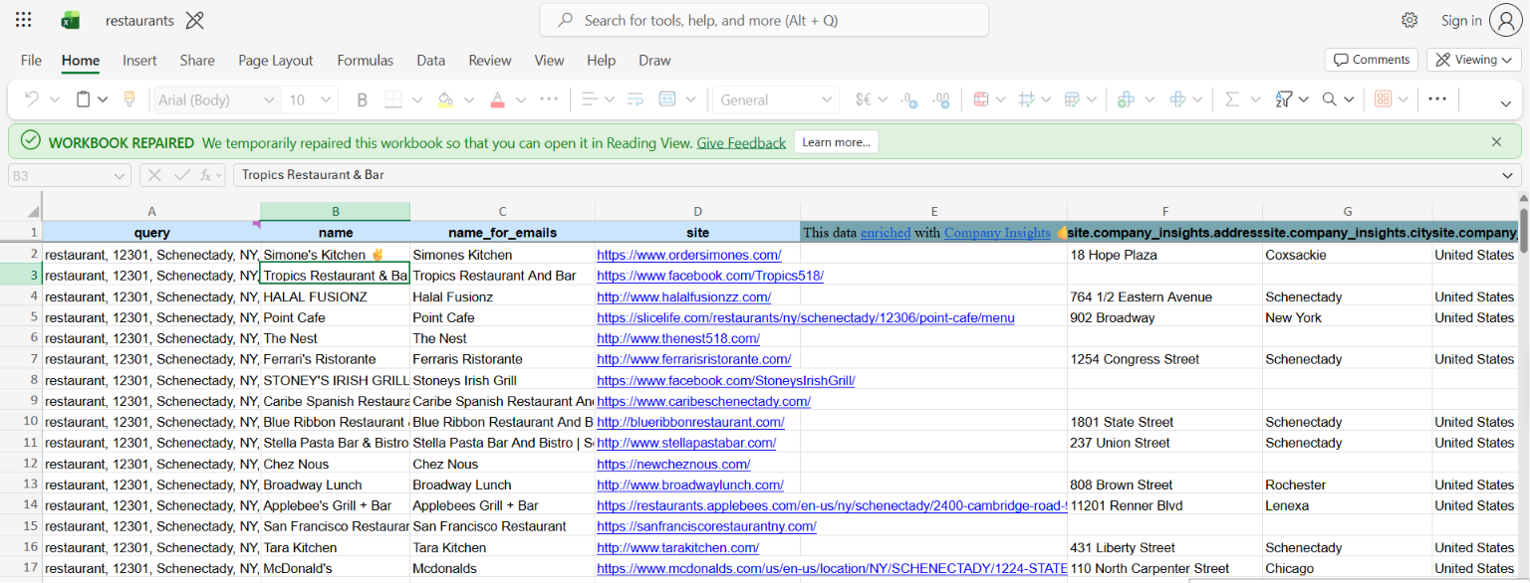
Task: Switch to the Data tab
Action: click(431, 60)
